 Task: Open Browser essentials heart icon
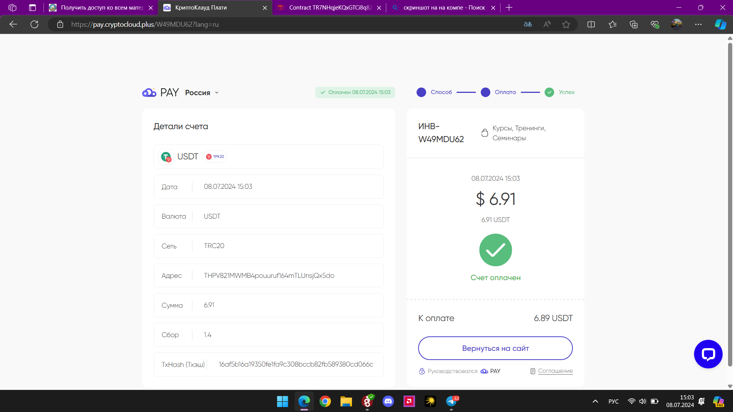pos(655,24)
